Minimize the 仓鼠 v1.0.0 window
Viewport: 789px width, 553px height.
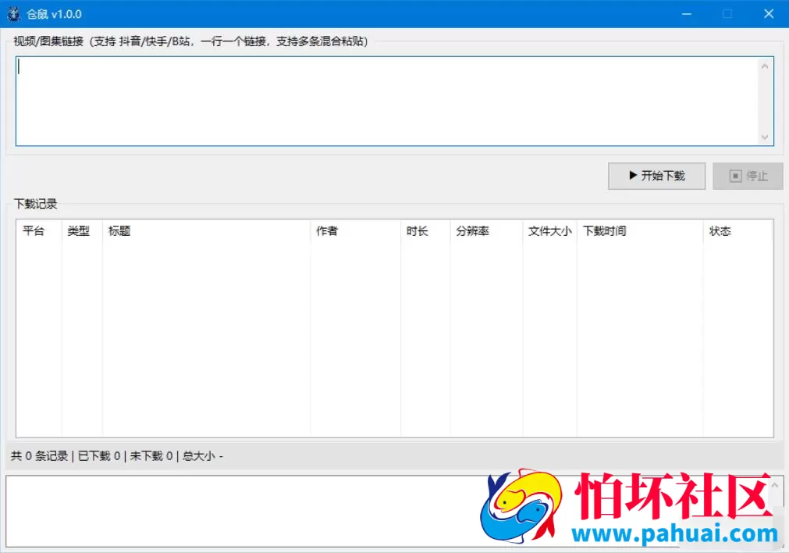686,14
